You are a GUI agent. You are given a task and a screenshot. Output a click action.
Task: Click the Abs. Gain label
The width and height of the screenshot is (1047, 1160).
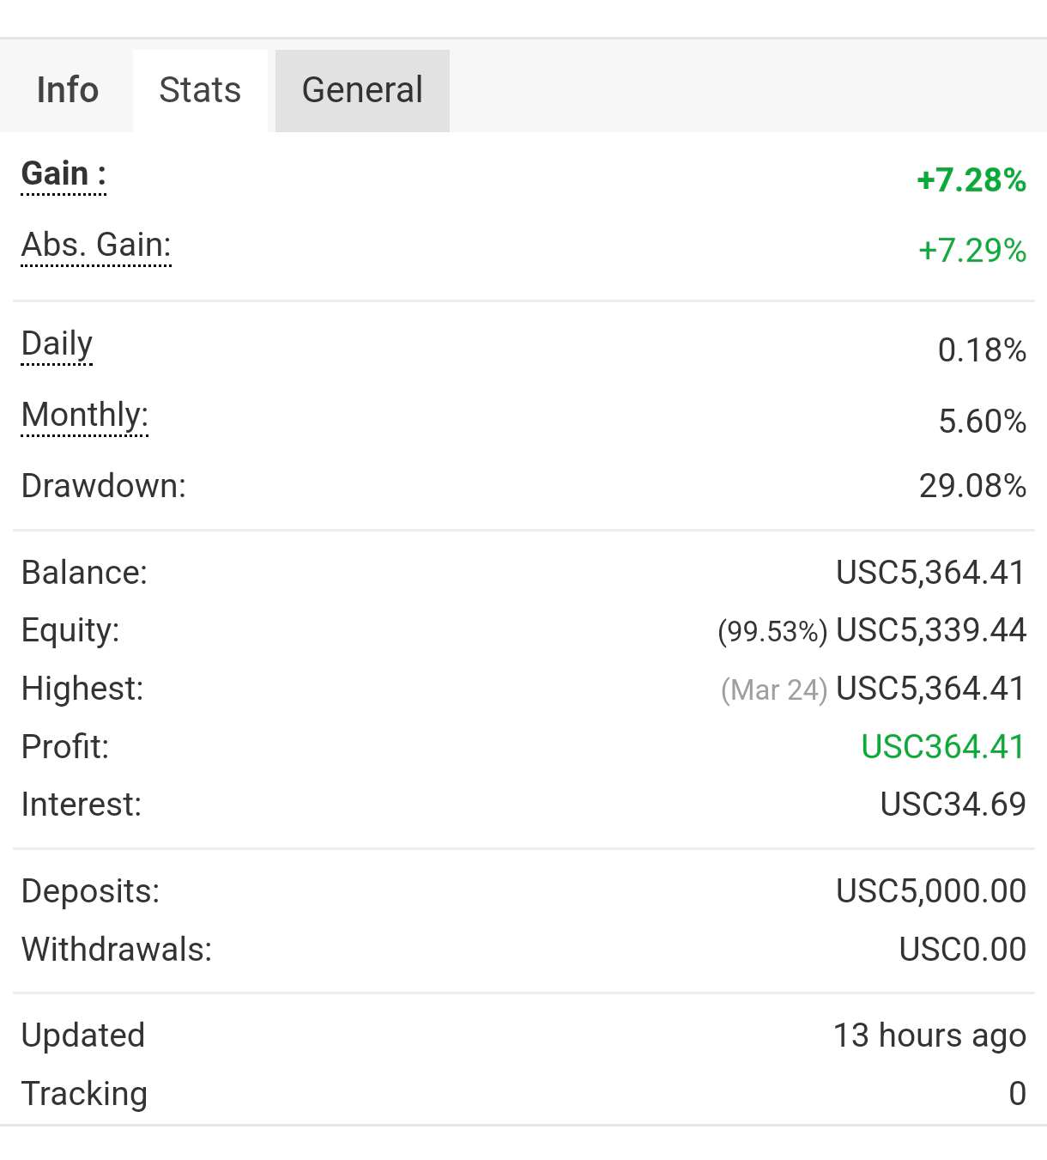96,246
